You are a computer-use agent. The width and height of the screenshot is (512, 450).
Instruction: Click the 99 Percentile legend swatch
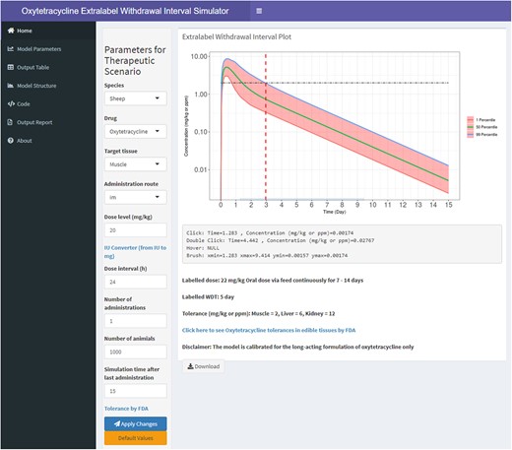471,134
